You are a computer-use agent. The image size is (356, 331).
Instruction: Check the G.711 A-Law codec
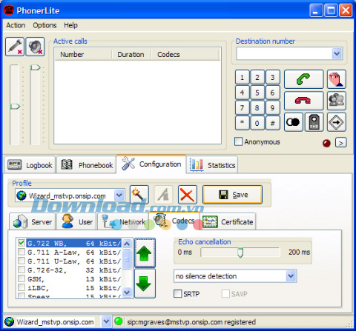(22, 252)
